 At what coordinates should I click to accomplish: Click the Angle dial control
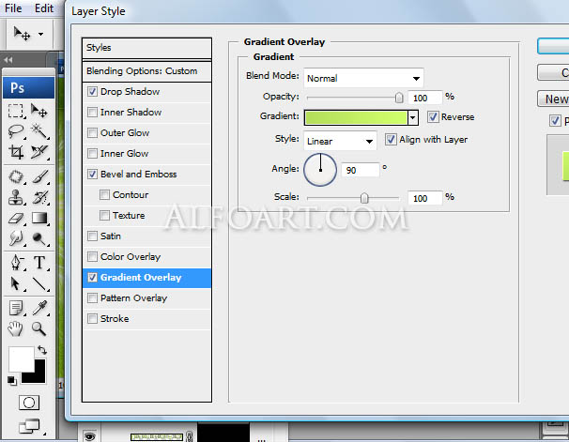pyautogui.click(x=320, y=170)
